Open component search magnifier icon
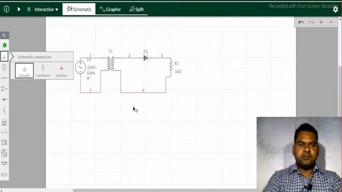This screenshot has height=192, width=342. click(4, 35)
